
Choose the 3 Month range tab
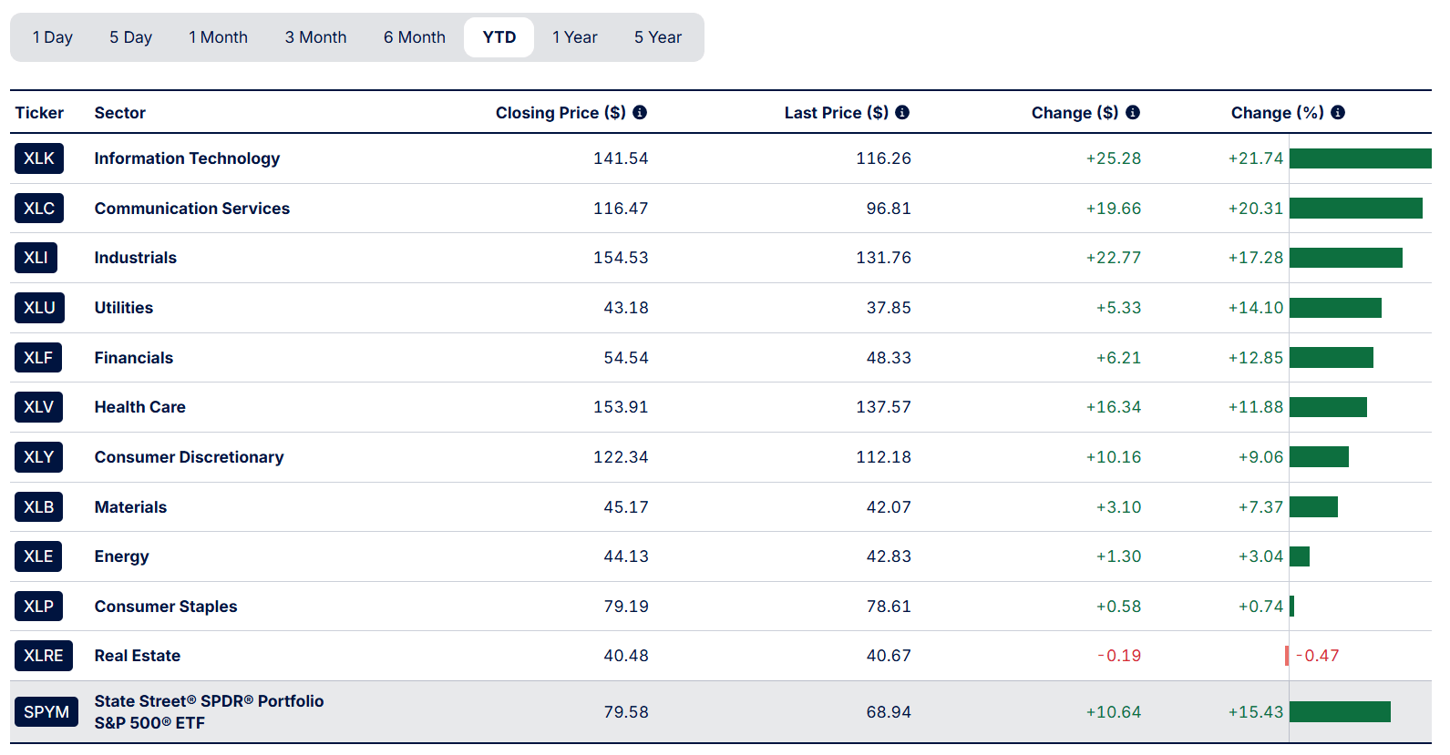315,37
